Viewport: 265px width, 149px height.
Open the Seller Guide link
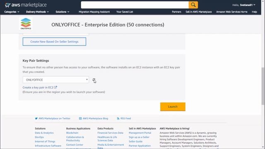point(135,142)
